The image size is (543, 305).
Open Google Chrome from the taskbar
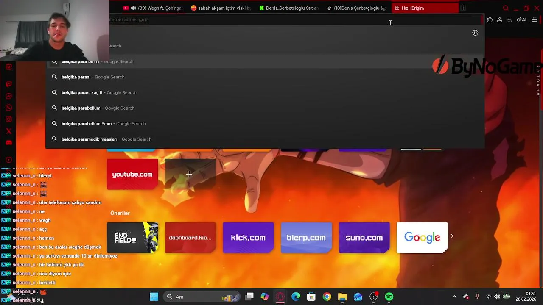click(x=327, y=297)
